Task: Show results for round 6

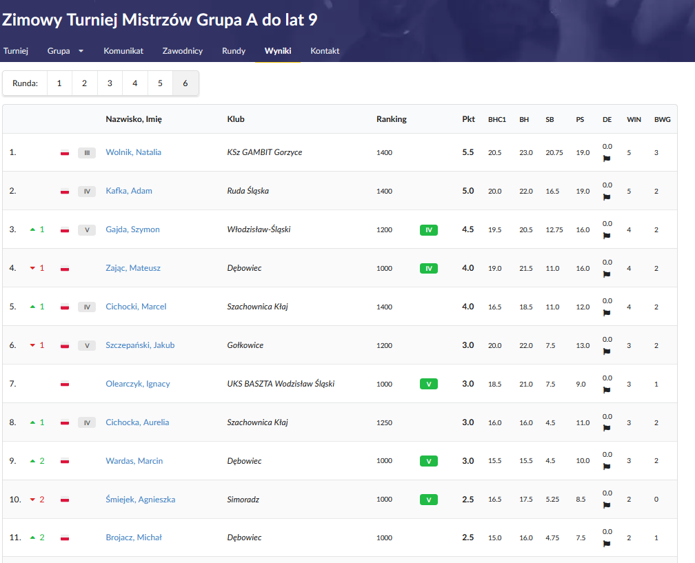Action: click(185, 83)
